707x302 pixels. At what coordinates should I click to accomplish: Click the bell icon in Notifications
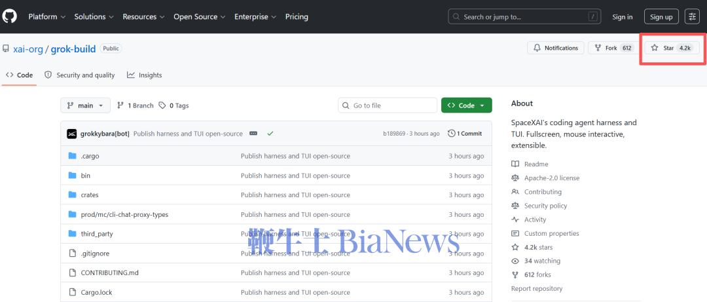(x=537, y=48)
